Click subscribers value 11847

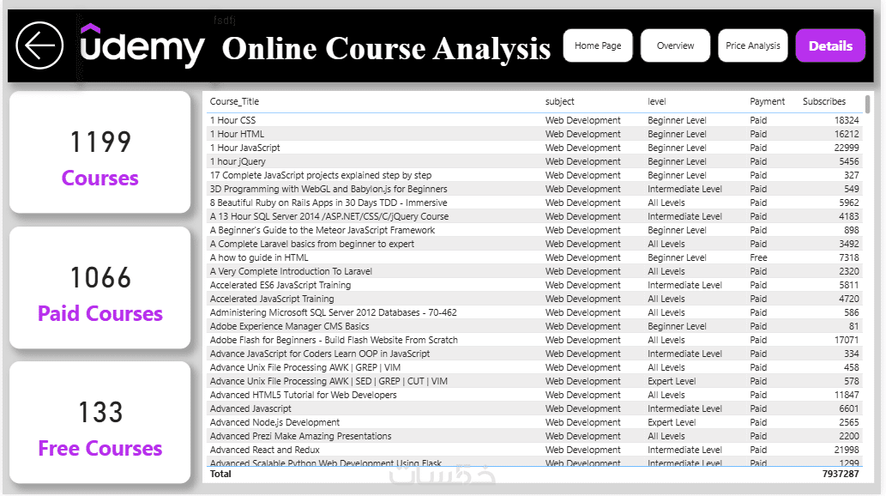[x=847, y=395]
